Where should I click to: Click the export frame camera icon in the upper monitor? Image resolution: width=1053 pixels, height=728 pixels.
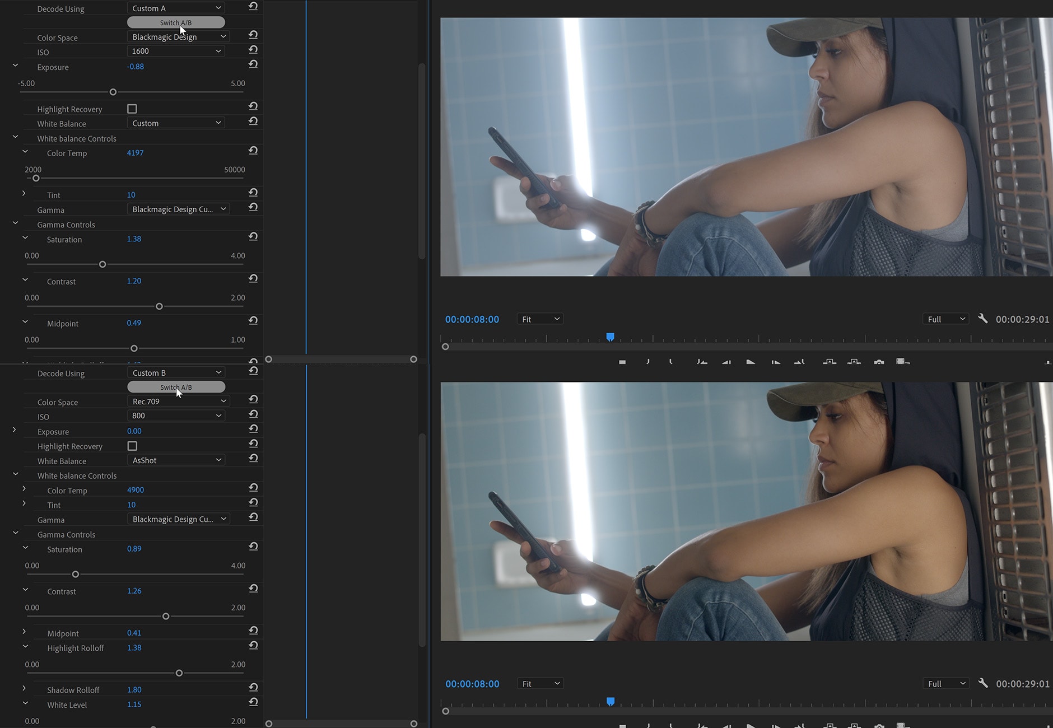click(879, 362)
